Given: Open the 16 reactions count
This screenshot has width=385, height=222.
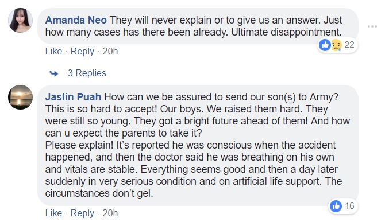Looking at the screenshot, I should tap(349, 206).
